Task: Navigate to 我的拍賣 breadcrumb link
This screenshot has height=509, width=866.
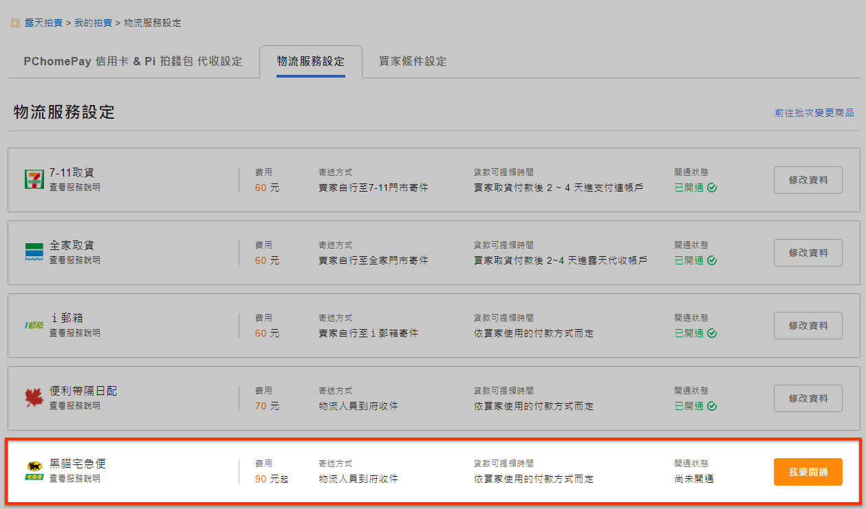Action: 94,23
